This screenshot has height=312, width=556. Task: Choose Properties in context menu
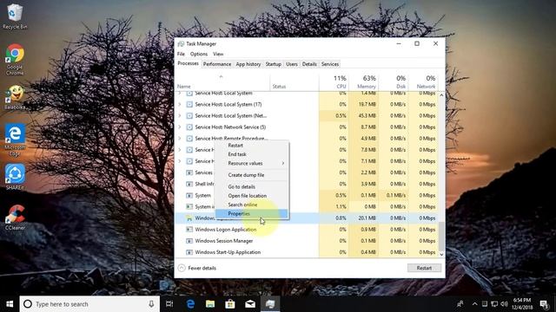point(252,214)
